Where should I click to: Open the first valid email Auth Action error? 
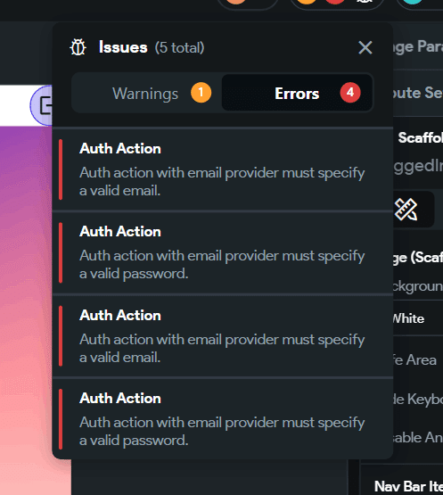tap(223, 169)
